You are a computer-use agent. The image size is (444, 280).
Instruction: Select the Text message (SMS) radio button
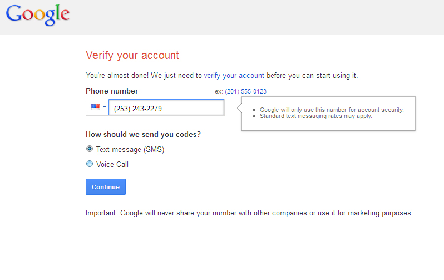pyautogui.click(x=90, y=149)
